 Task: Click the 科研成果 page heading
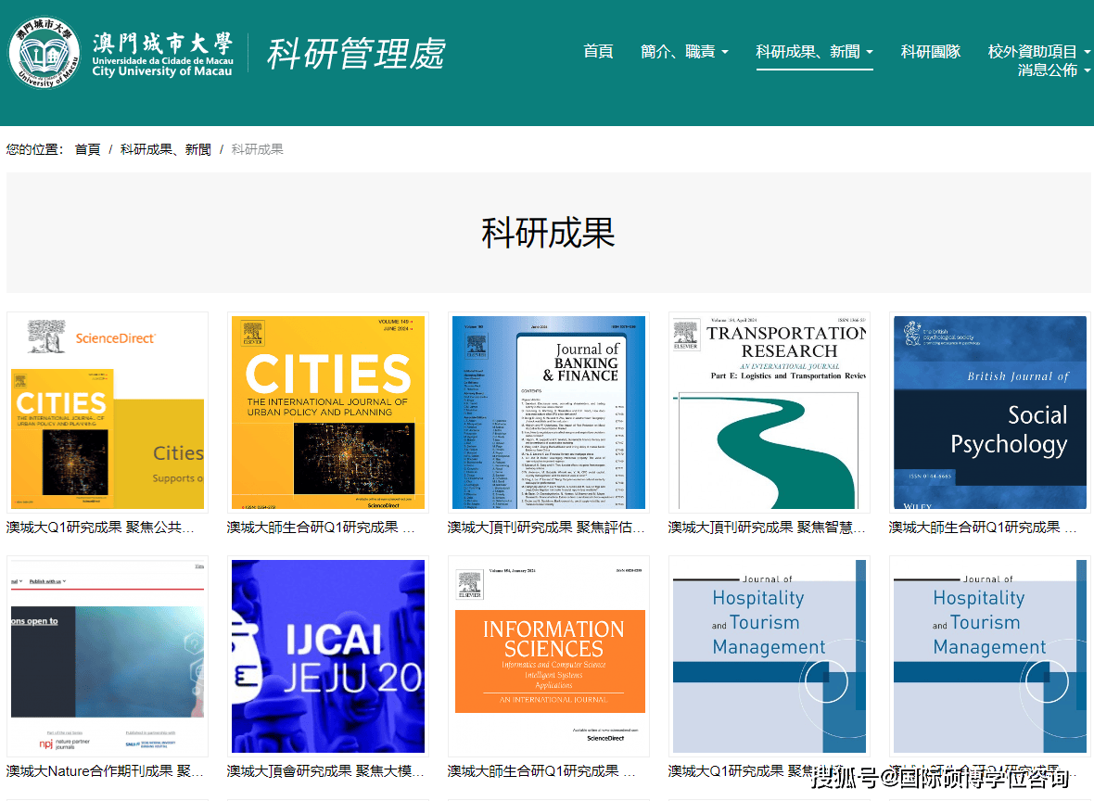coord(548,233)
